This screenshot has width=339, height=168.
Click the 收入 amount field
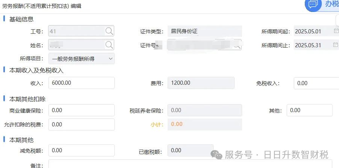click(81, 83)
